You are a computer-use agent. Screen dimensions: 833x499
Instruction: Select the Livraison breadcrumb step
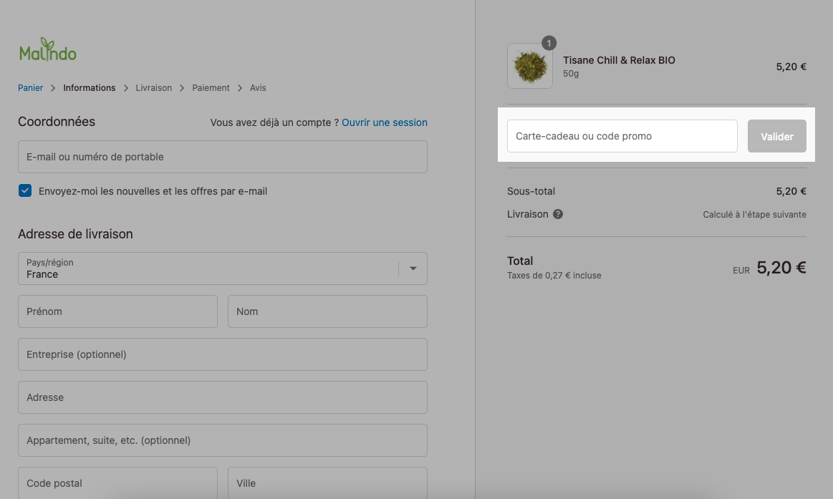[153, 88]
